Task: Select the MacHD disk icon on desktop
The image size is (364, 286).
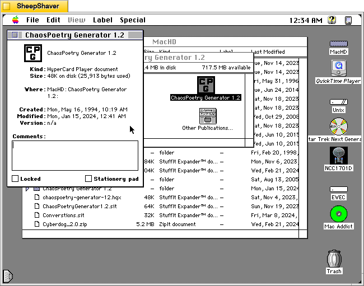Action: [x=339, y=44]
